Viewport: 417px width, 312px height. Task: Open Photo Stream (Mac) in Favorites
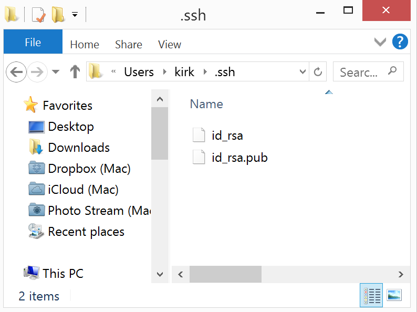[x=99, y=211]
